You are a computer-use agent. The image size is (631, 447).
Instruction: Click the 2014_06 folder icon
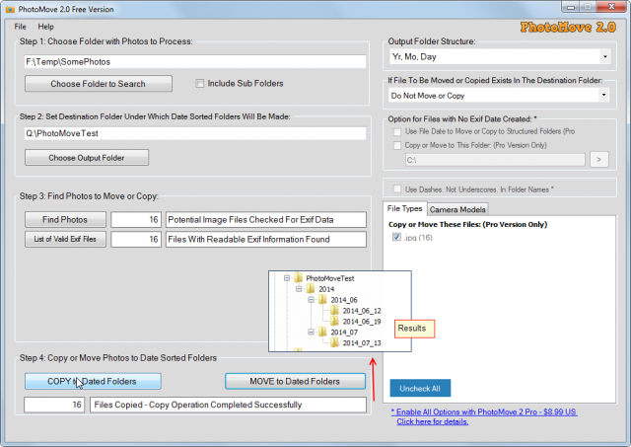pos(322,300)
